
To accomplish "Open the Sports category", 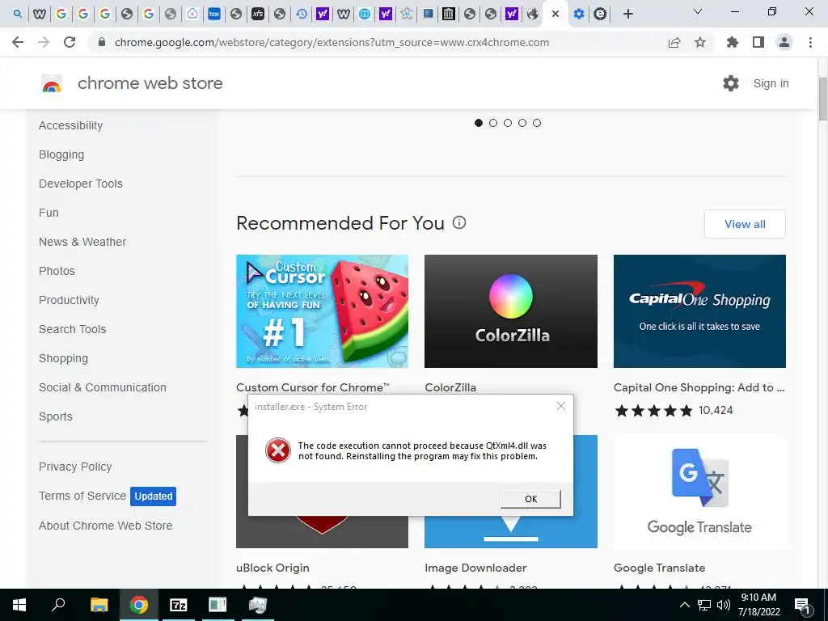I will click(x=56, y=416).
